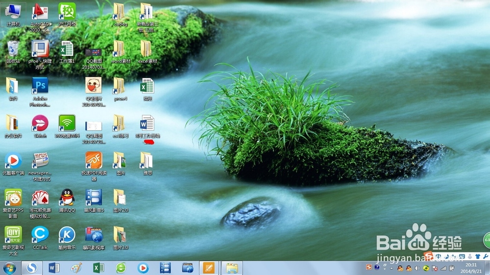
Task: Open the 极速PDF阅读器 shortcut
Action: pos(94,166)
